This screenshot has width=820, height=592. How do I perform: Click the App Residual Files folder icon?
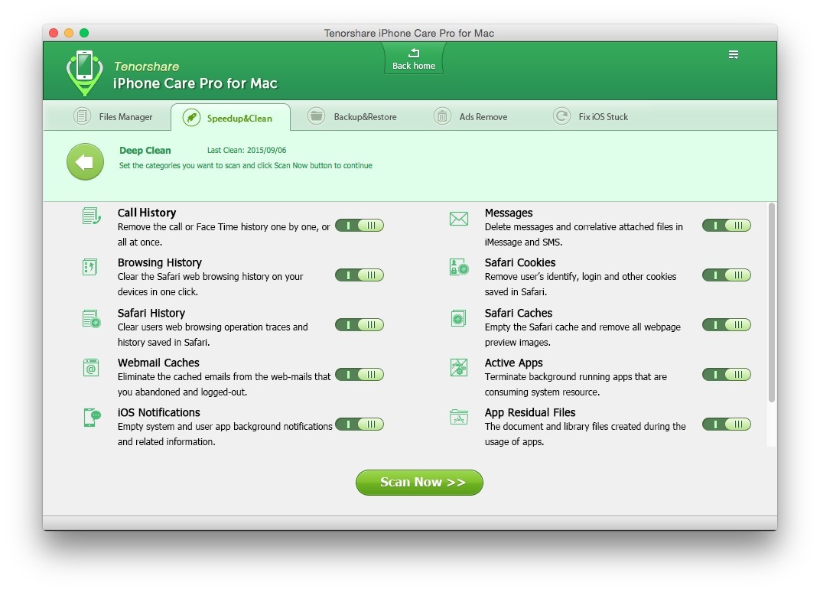459,418
